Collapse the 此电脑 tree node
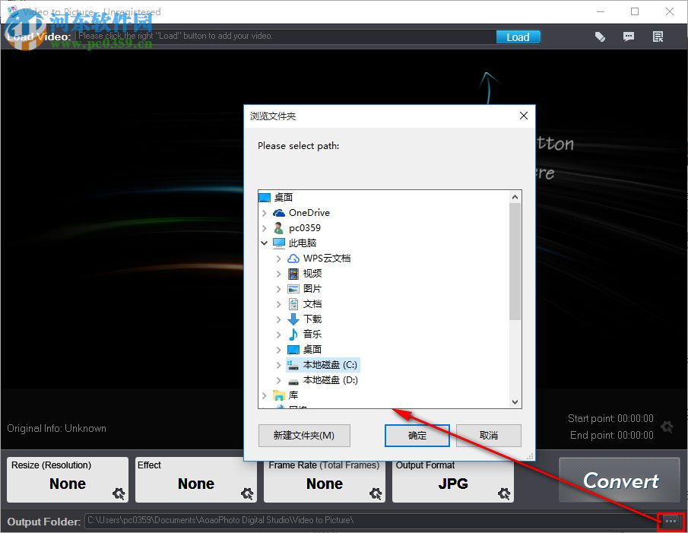The height and width of the screenshot is (533, 688). click(265, 243)
